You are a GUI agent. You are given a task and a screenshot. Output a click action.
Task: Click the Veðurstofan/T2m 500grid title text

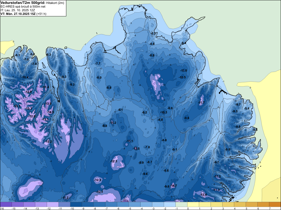coord(23,3)
